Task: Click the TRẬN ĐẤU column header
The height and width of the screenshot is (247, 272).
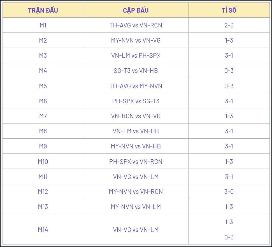Action: tap(43, 10)
